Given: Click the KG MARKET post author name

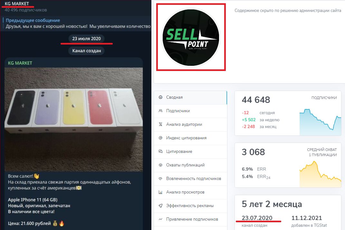Looking at the screenshot, I should (20, 63).
